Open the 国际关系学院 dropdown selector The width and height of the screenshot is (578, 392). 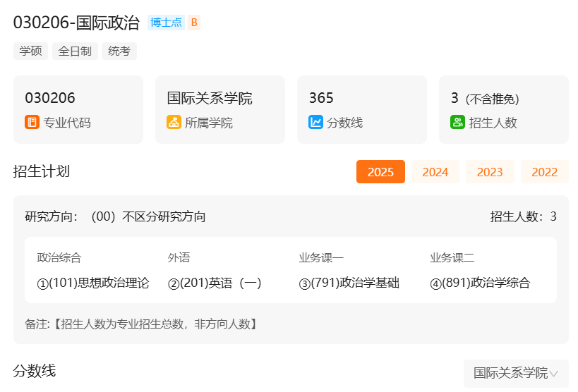510,373
